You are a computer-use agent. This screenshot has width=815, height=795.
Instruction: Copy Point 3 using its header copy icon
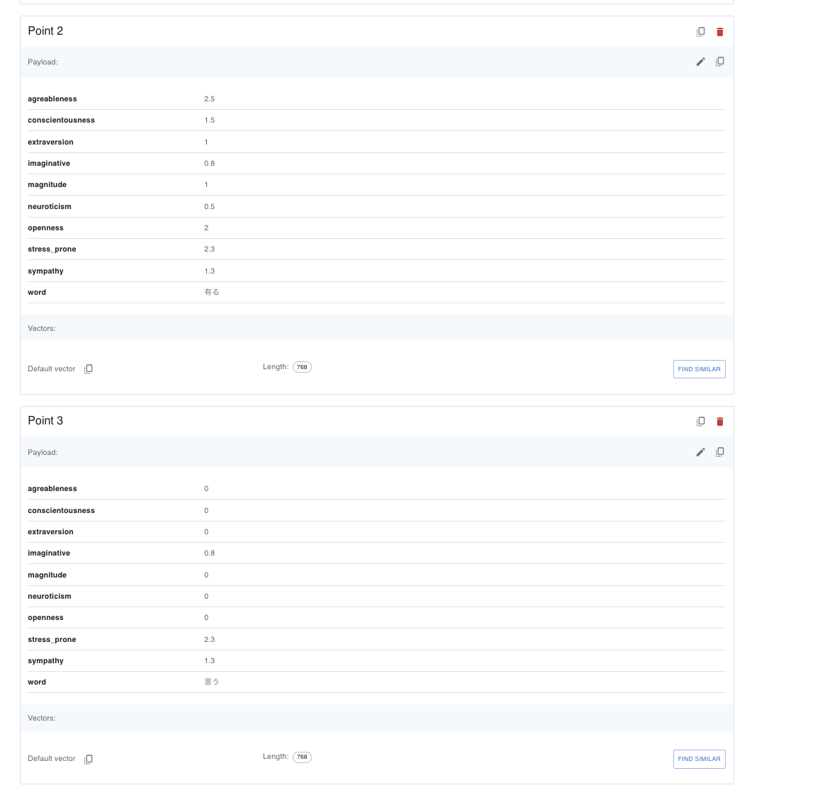(x=700, y=422)
